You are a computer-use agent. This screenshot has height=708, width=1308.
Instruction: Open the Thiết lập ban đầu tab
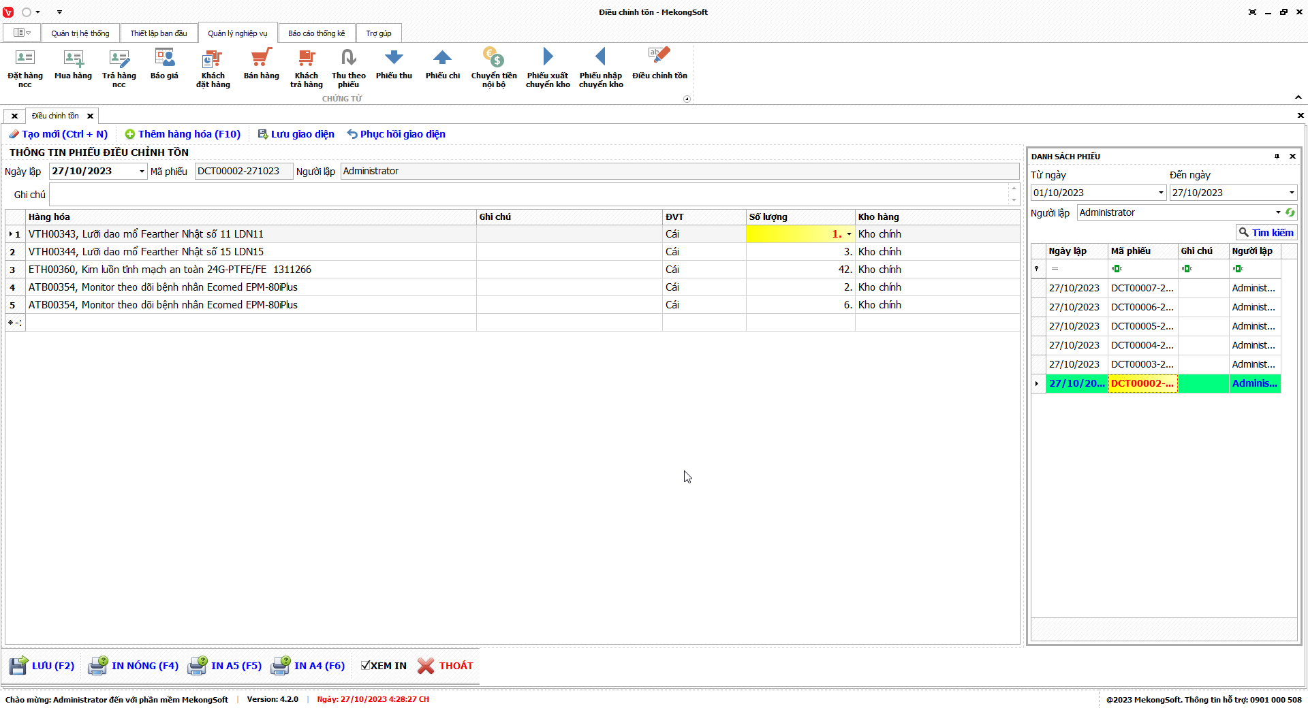(158, 33)
